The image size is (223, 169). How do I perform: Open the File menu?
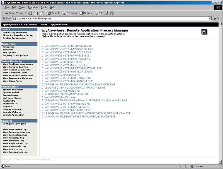6,8
